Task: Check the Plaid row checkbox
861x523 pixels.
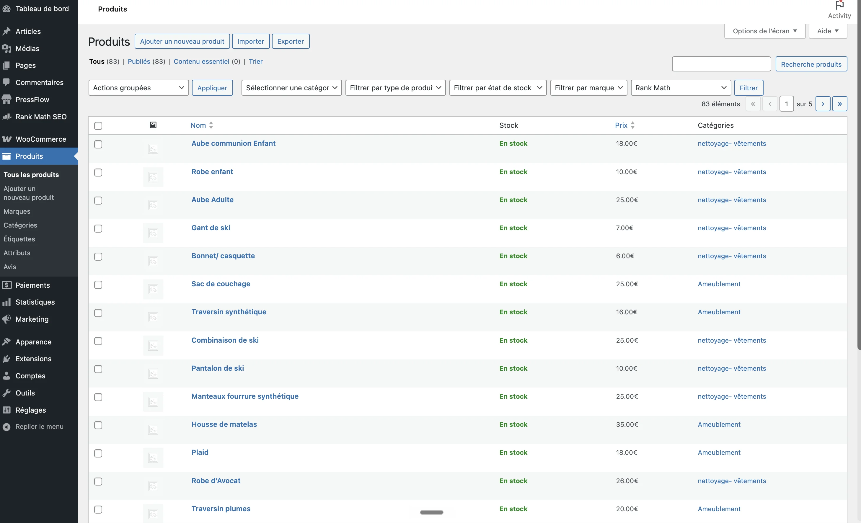Action: pyautogui.click(x=98, y=453)
